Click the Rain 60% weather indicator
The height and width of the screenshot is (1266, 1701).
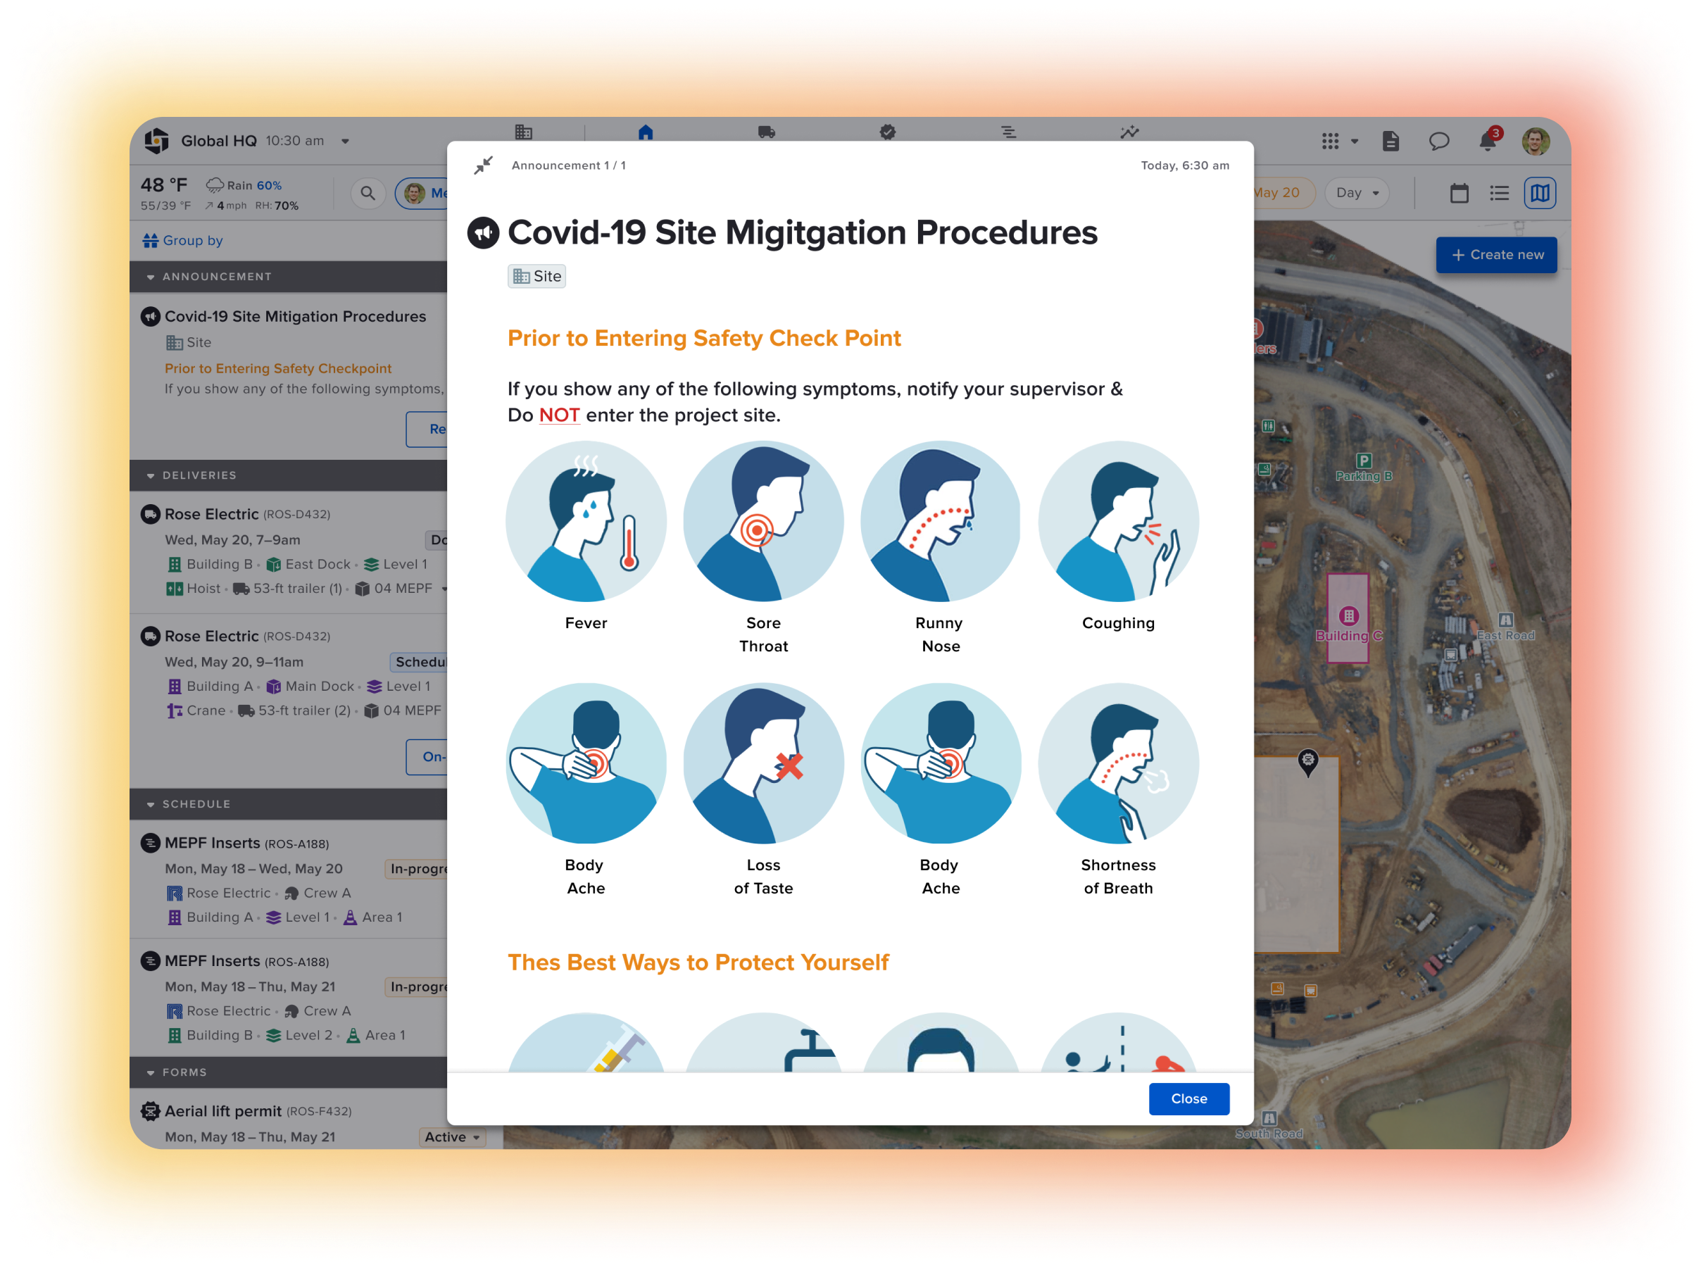click(244, 185)
